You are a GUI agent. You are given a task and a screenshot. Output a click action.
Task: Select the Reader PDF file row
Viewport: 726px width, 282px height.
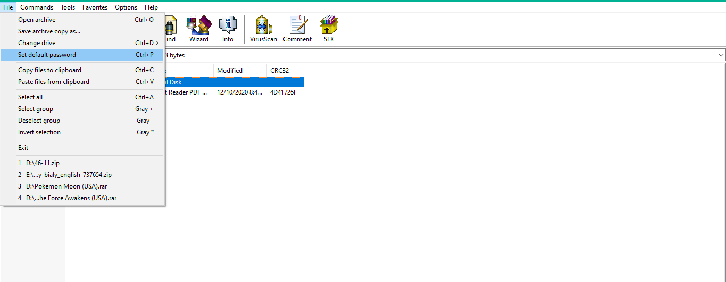point(235,92)
